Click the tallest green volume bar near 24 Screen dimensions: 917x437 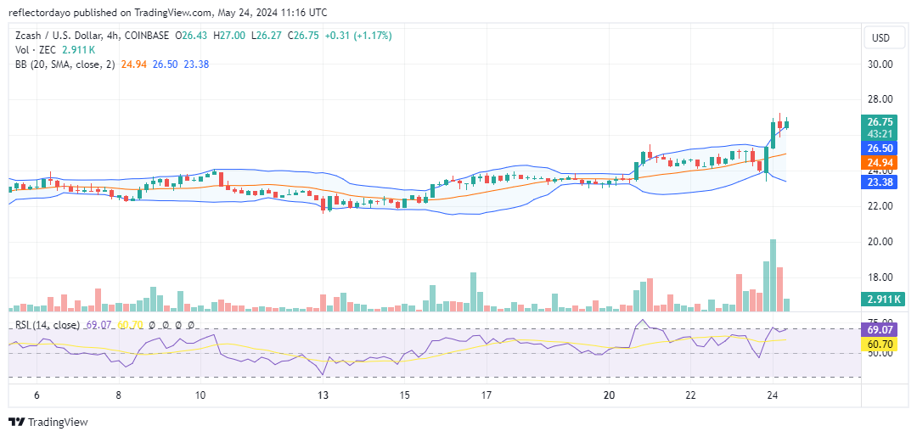click(774, 275)
